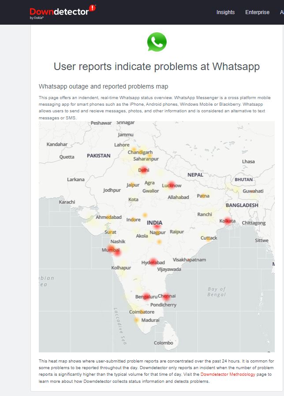Click the red exclamation badge in logo

point(93,8)
